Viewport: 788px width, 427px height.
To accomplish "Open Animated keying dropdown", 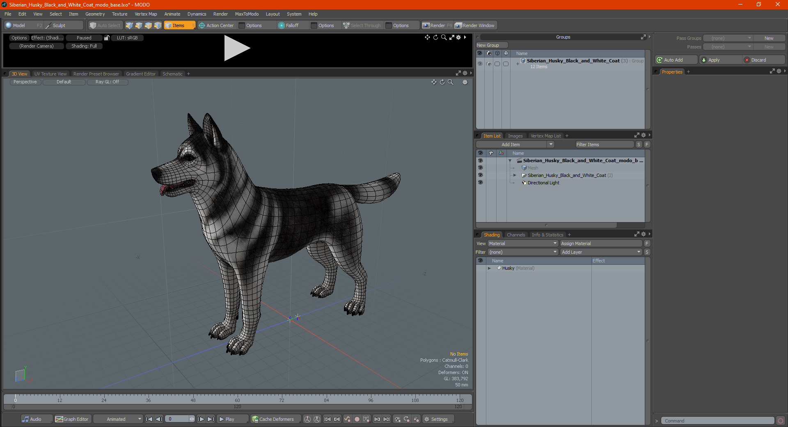I will 118,419.
